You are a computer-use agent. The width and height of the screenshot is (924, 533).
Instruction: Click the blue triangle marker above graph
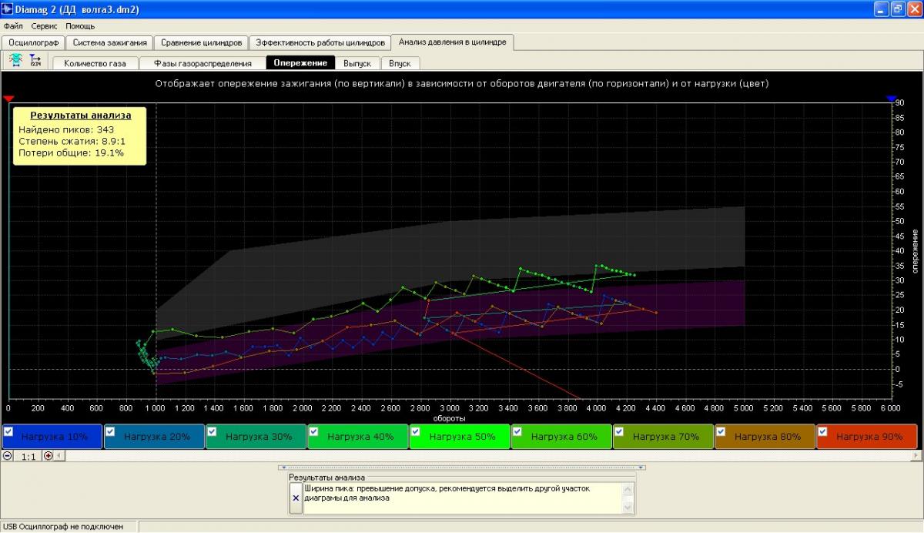[891, 99]
